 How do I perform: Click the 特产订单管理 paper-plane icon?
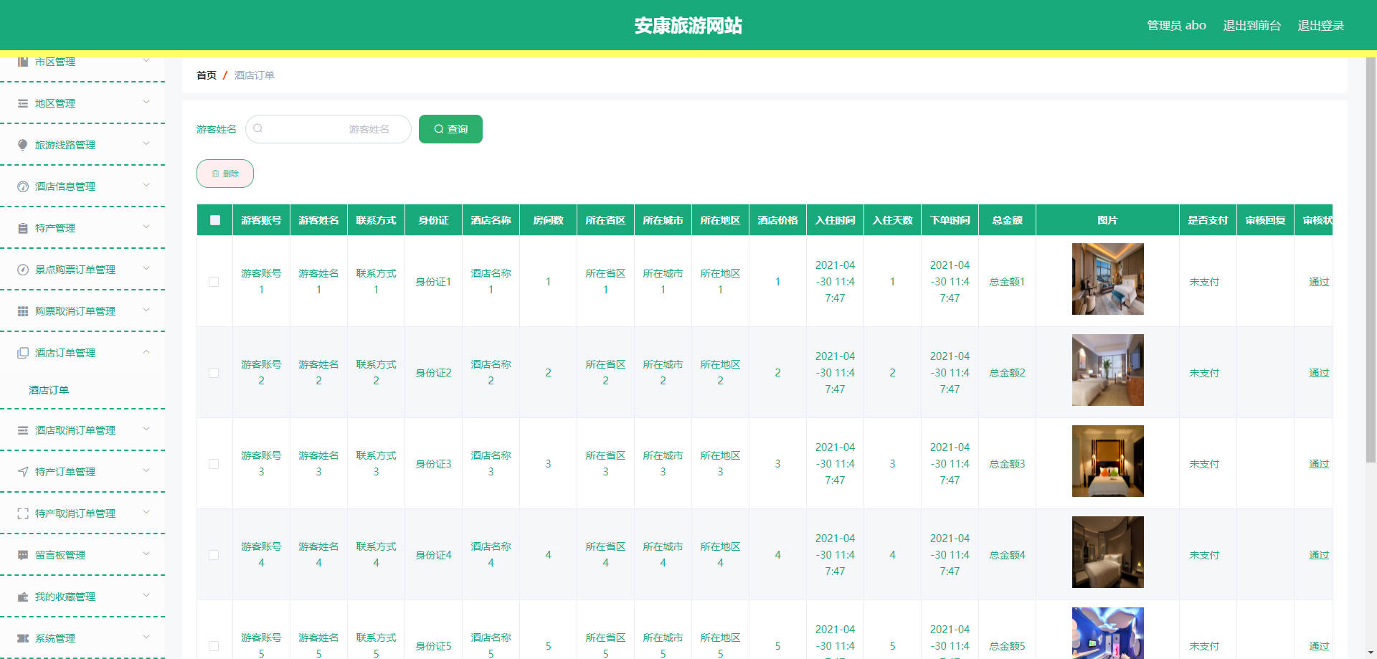tap(23, 472)
